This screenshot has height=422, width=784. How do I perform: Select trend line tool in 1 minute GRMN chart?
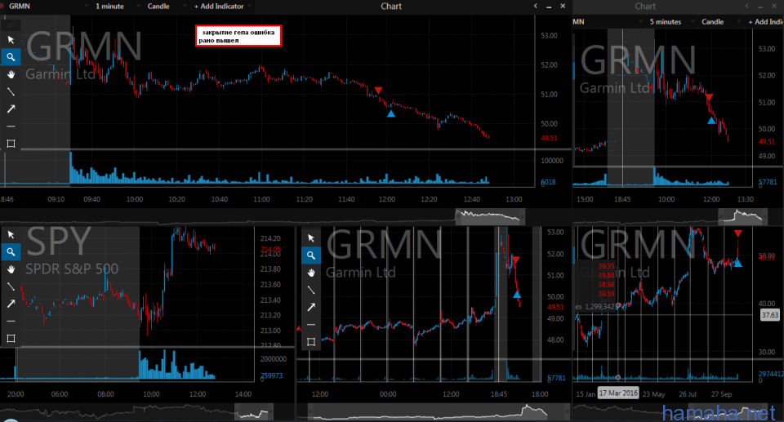pyautogui.click(x=11, y=91)
